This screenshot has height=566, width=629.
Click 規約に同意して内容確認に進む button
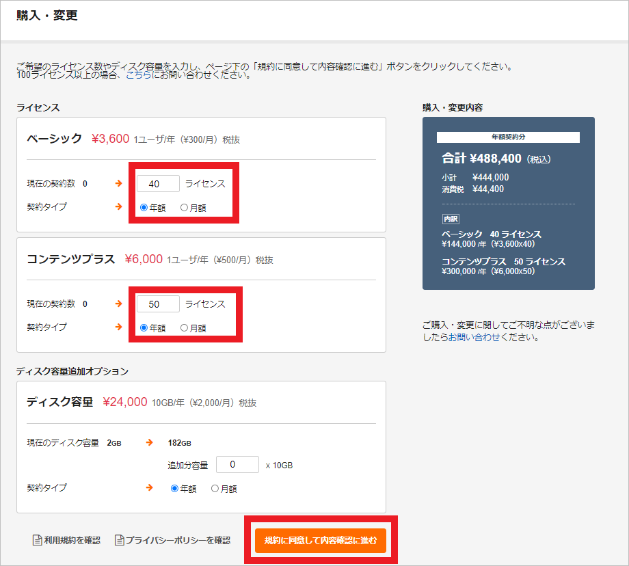[x=321, y=540]
